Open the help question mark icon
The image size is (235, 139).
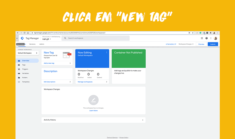(x=207, y=38)
